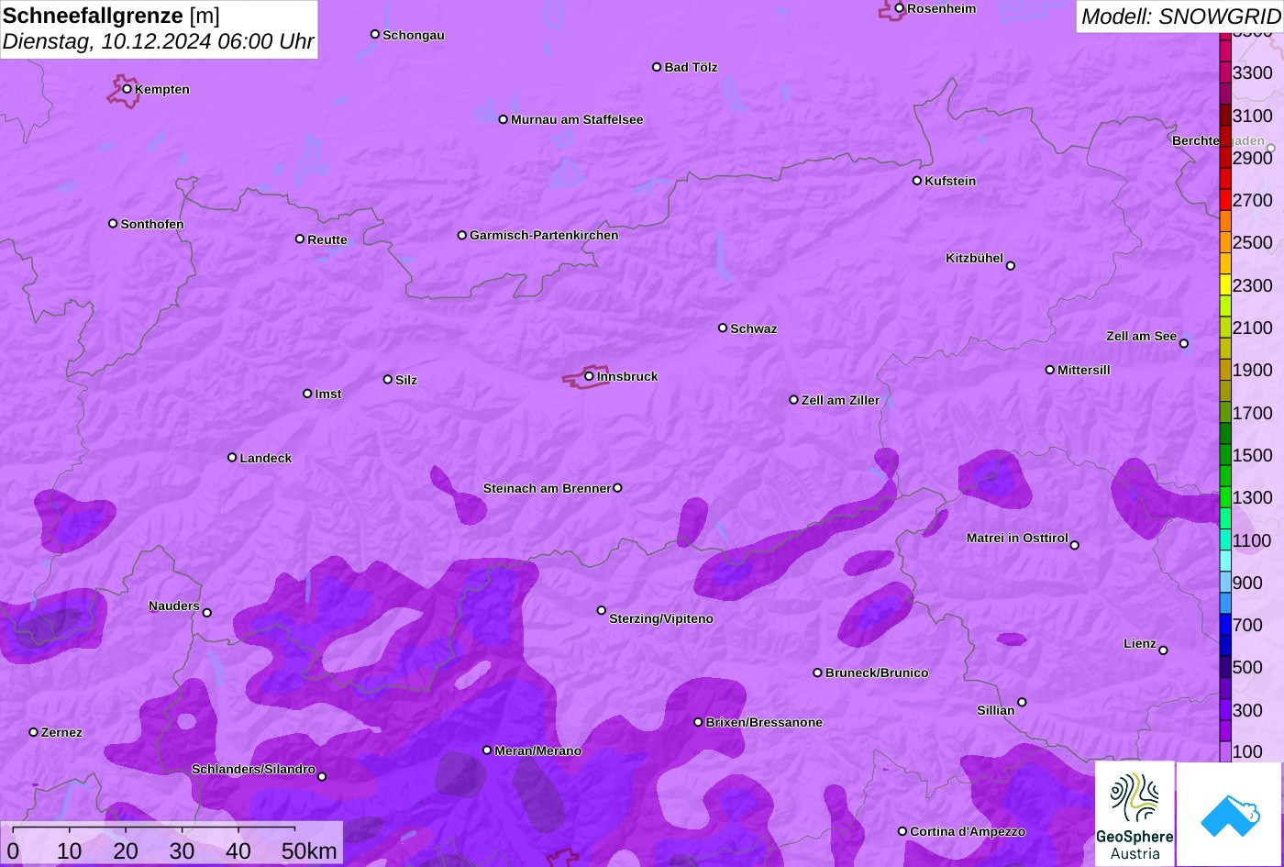
Task: Click the yellow 2300 legend color
Action: coord(1225,284)
